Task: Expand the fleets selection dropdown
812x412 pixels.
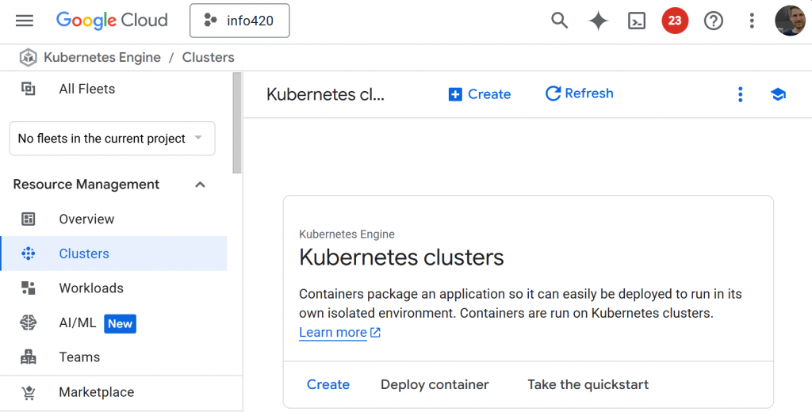Action: coord(112,139)
